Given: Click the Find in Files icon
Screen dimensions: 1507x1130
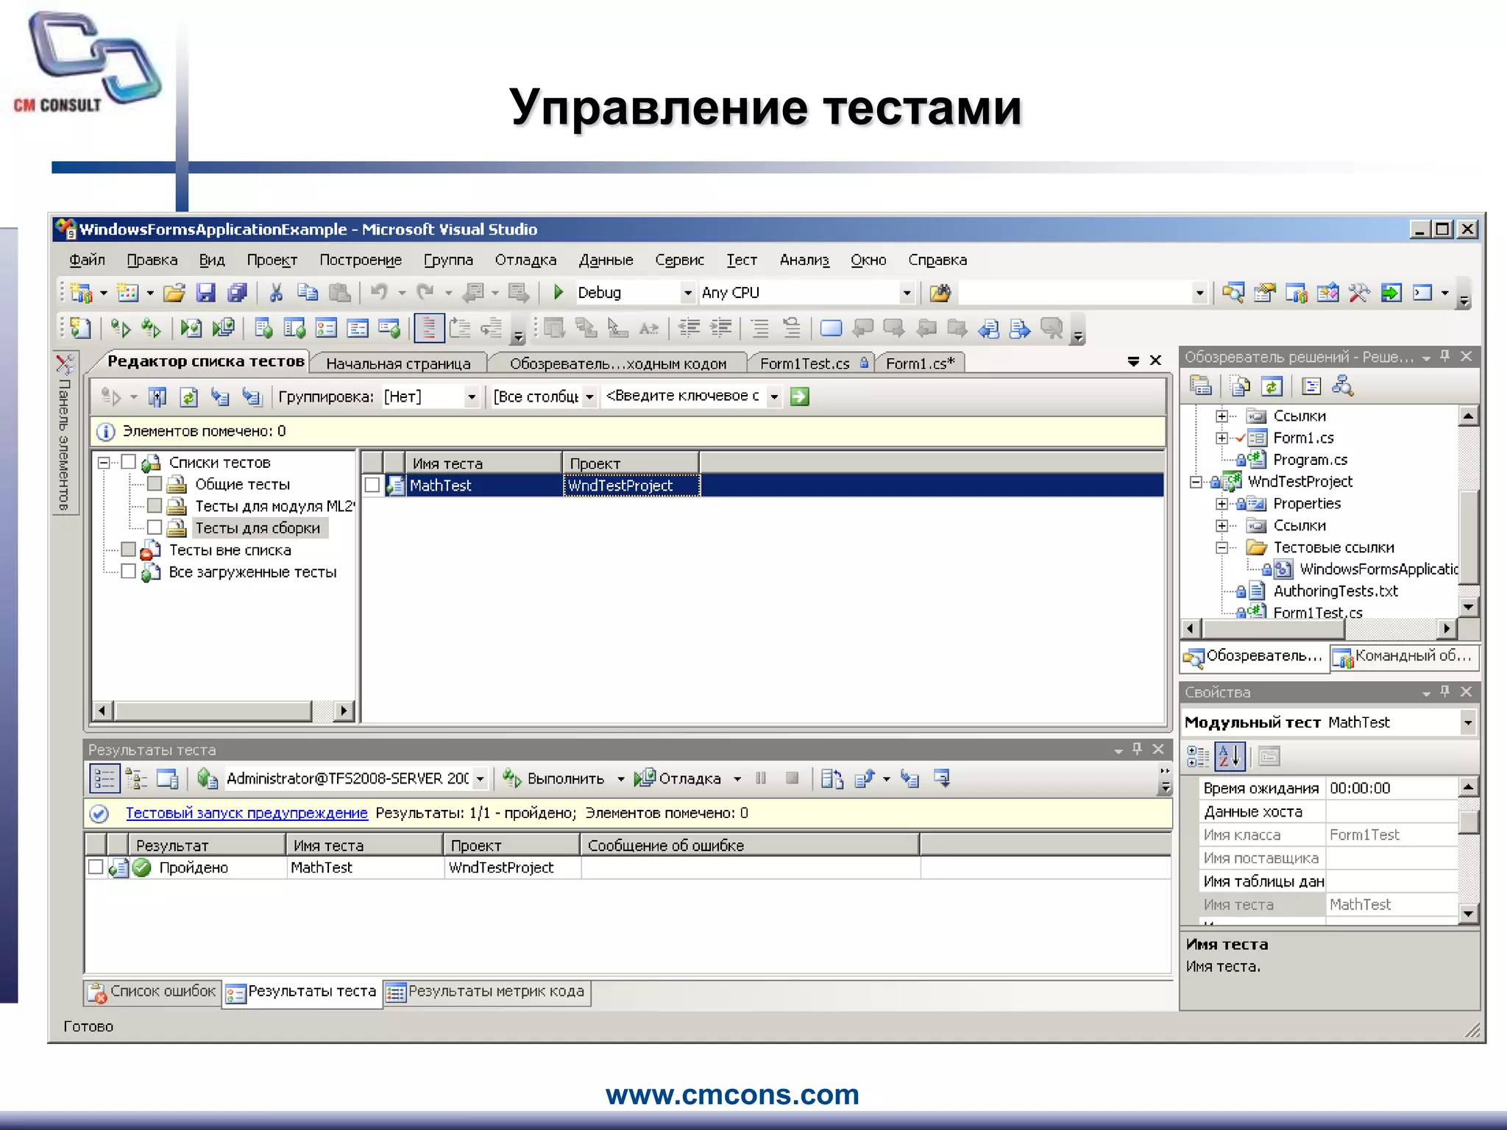Looking at the screenshot, I should coord(940,294).
